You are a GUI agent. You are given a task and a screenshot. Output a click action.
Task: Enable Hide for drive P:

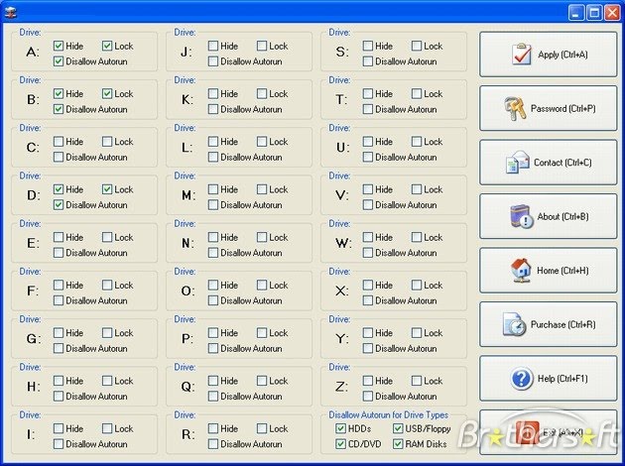[x=213, y=332]
